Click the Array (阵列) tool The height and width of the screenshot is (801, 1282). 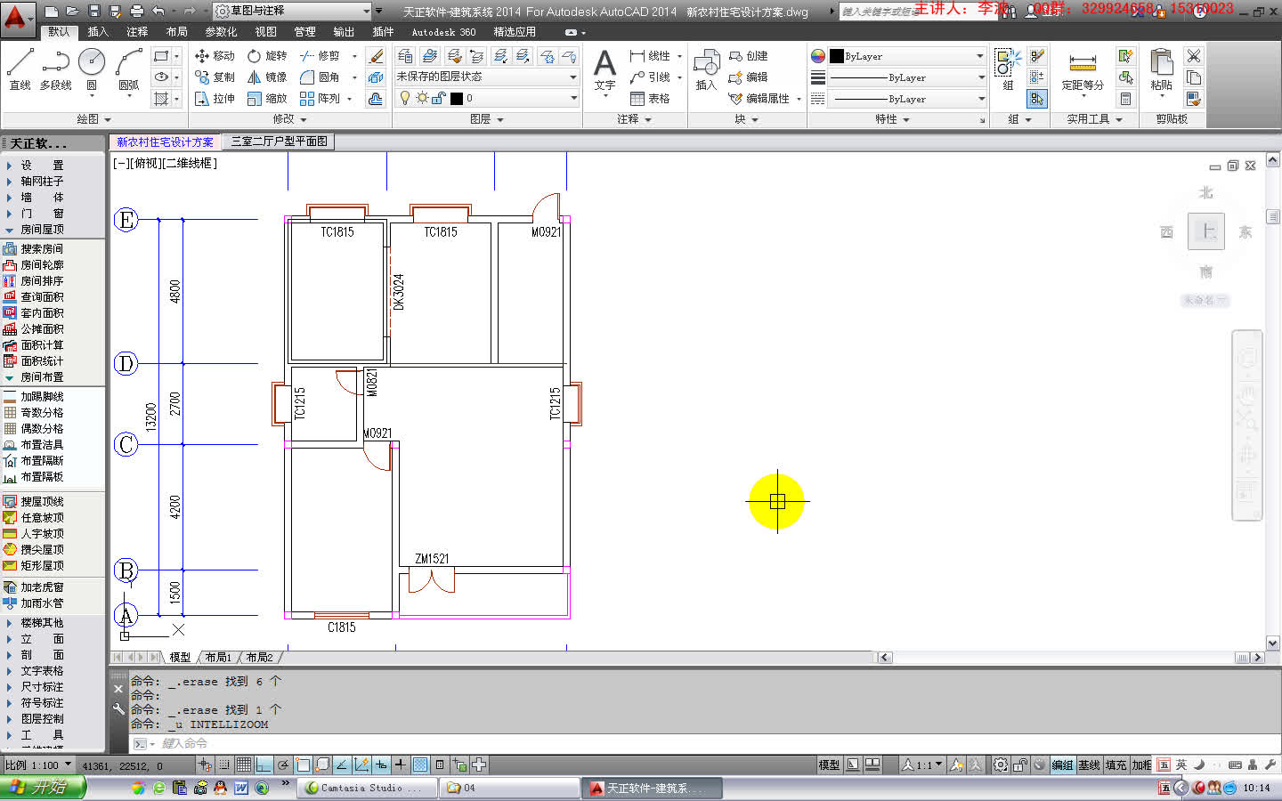(x=320, y=98)
